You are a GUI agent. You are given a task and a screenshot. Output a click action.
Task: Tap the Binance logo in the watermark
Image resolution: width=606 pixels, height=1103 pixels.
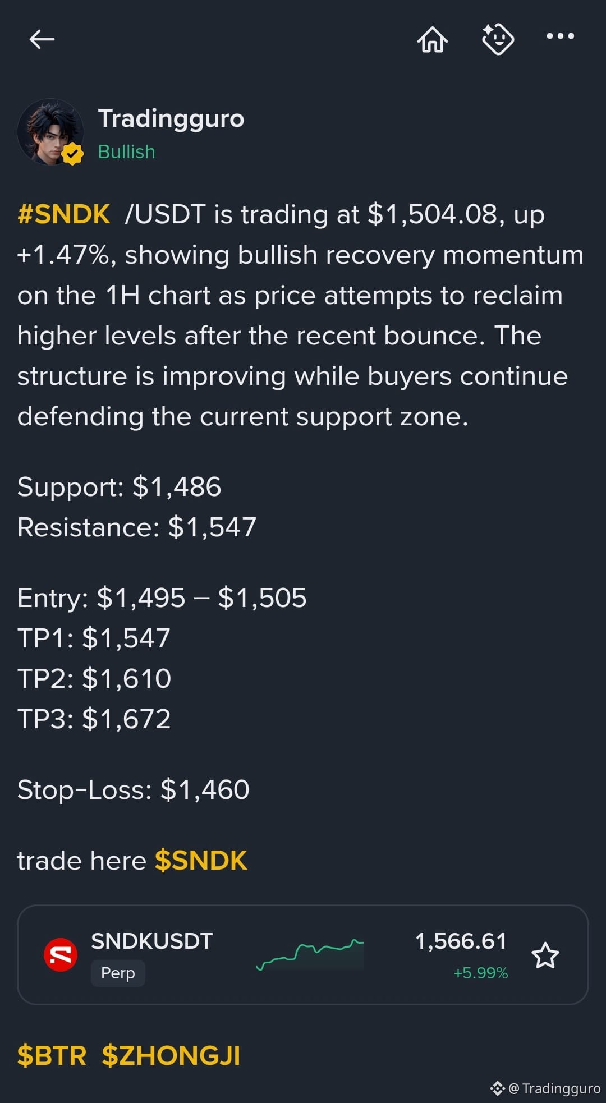pyautogui.click(x=497, y=1088)
